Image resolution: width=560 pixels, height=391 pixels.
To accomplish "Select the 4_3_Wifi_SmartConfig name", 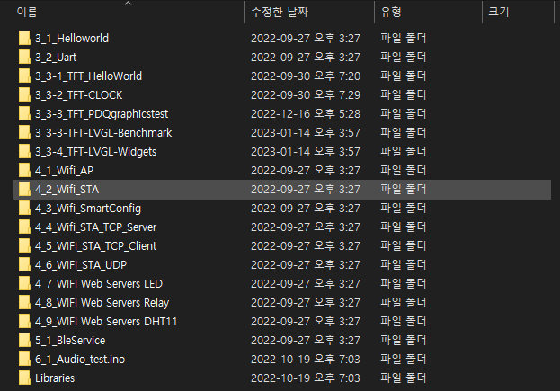I will [x=88, y=209].
